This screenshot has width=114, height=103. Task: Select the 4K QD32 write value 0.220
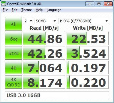pyautogui.click(x=88, y=82)
